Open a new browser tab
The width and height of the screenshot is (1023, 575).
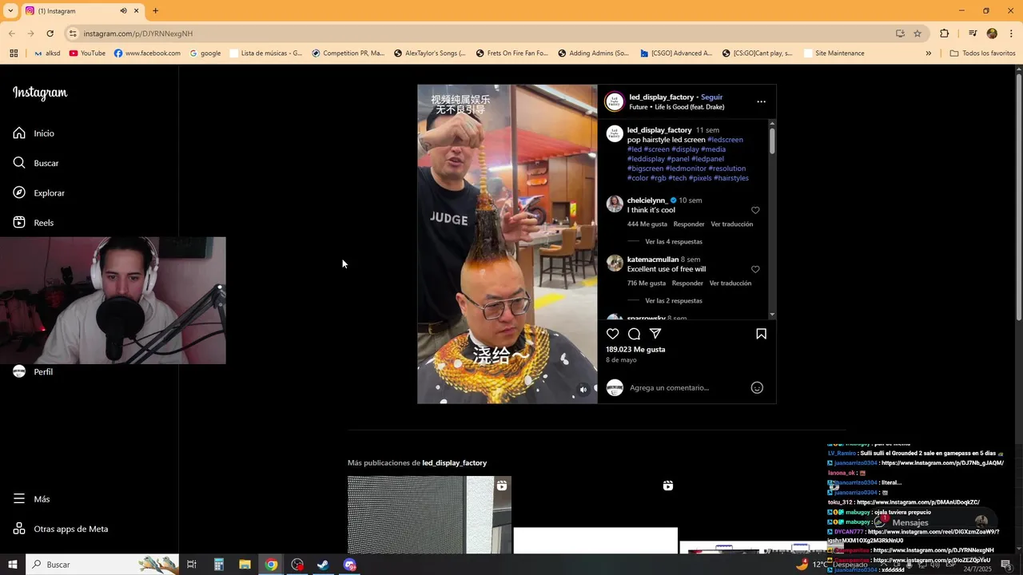coord(155,11)
